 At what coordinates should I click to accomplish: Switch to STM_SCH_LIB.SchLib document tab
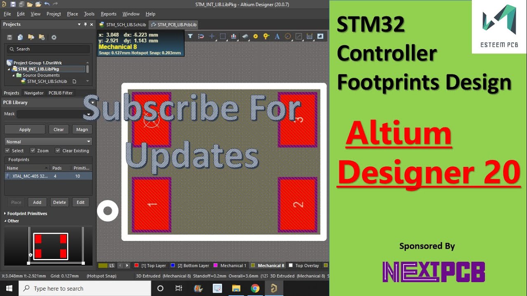122,25
